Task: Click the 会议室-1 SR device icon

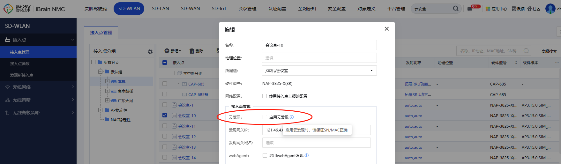Action: point(174,105)
